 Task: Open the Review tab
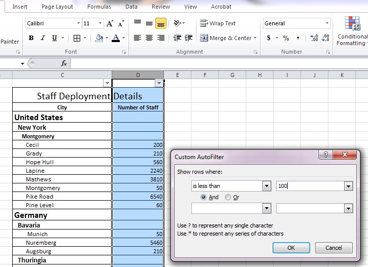tap(161, 7)
